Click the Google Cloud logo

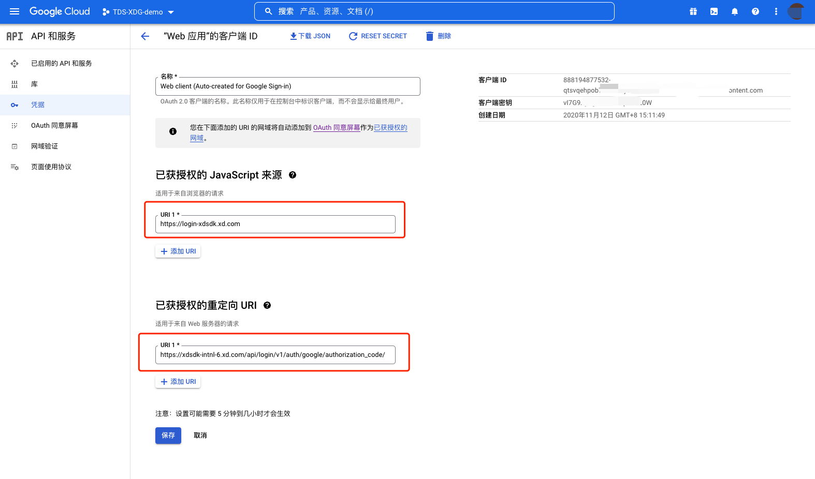60,11
